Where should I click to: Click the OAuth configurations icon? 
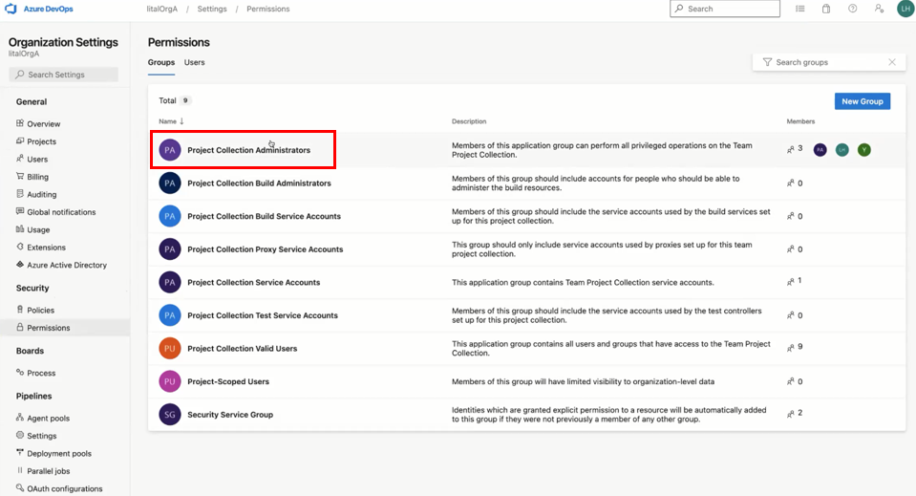tap(20, 487)
